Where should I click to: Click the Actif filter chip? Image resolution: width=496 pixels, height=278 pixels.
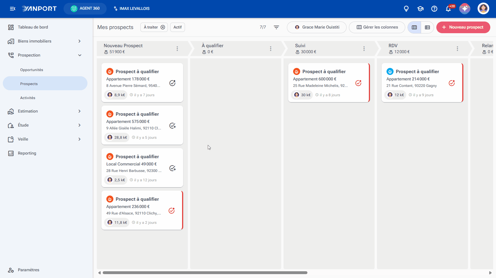177,27
